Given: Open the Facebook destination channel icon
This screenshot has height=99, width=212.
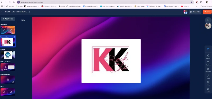Looking at the screenshot, I should click(x=185, y=12).
